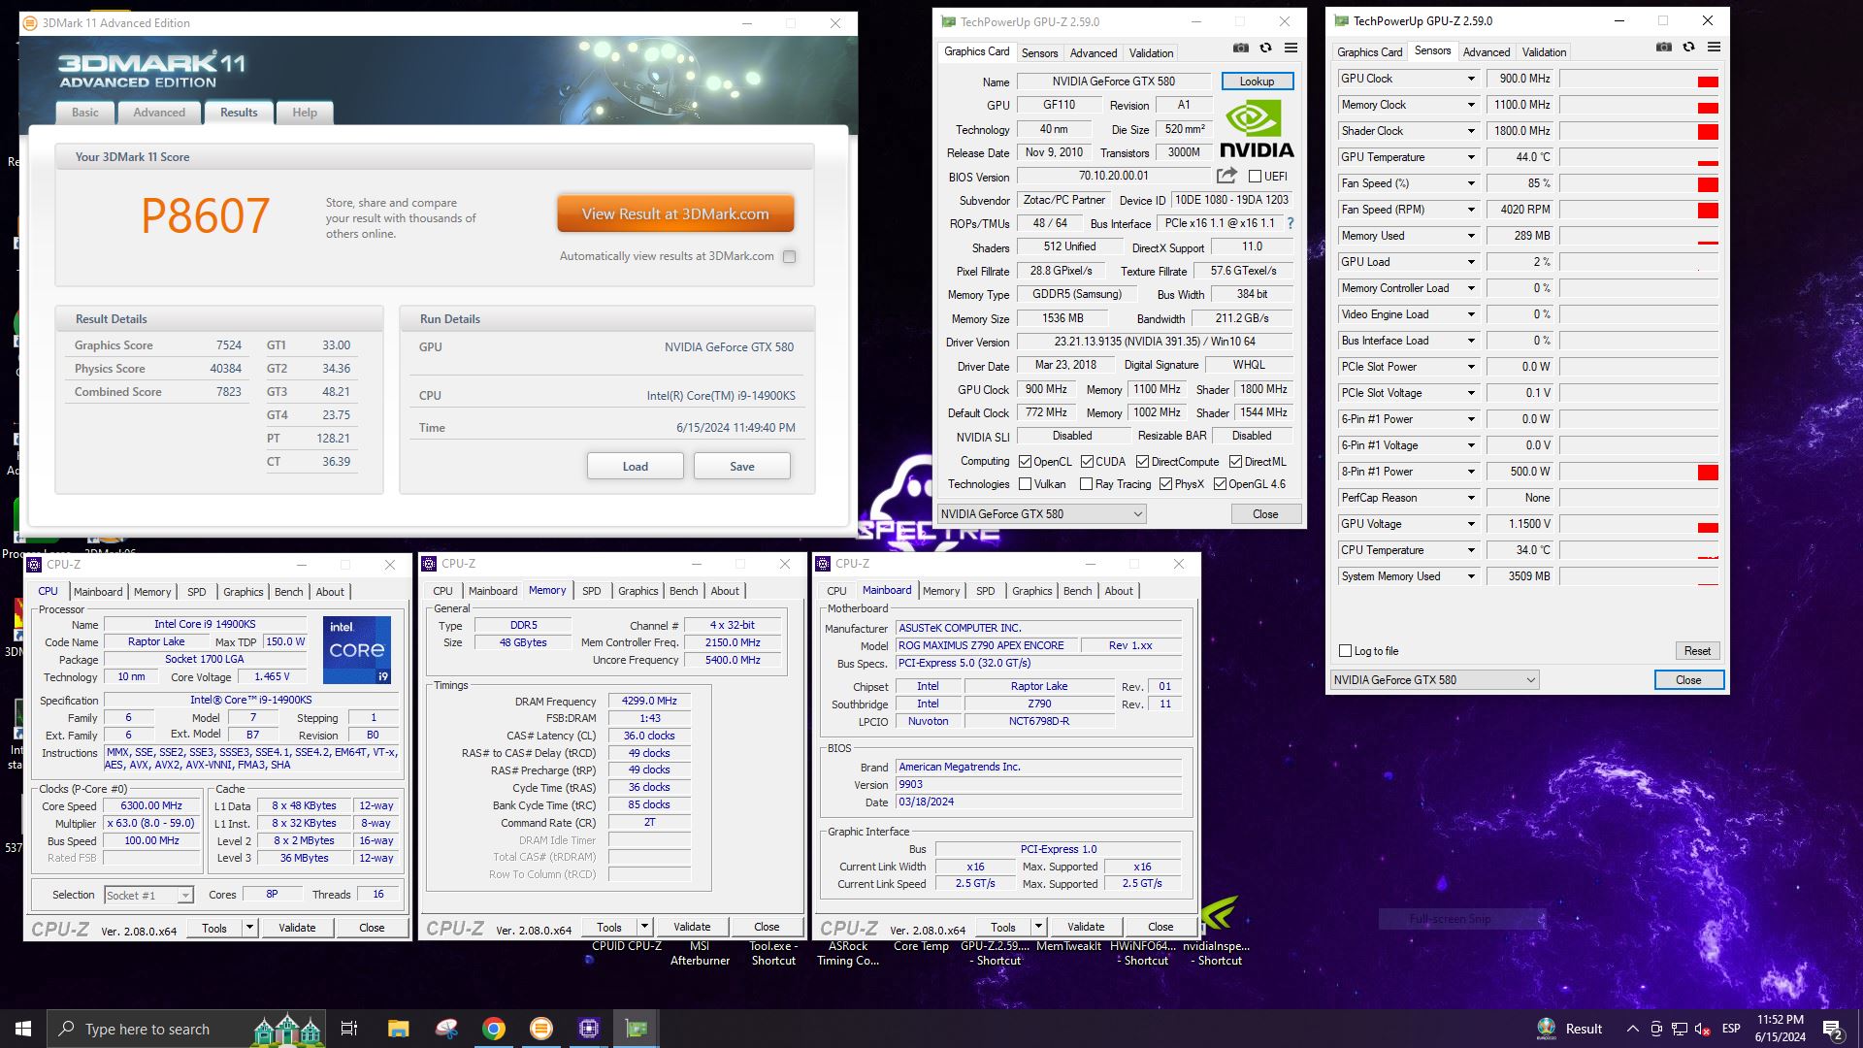Click the Save button in 3DMark Run Details
1863x1048 pixels.
[x=742, y=467]
